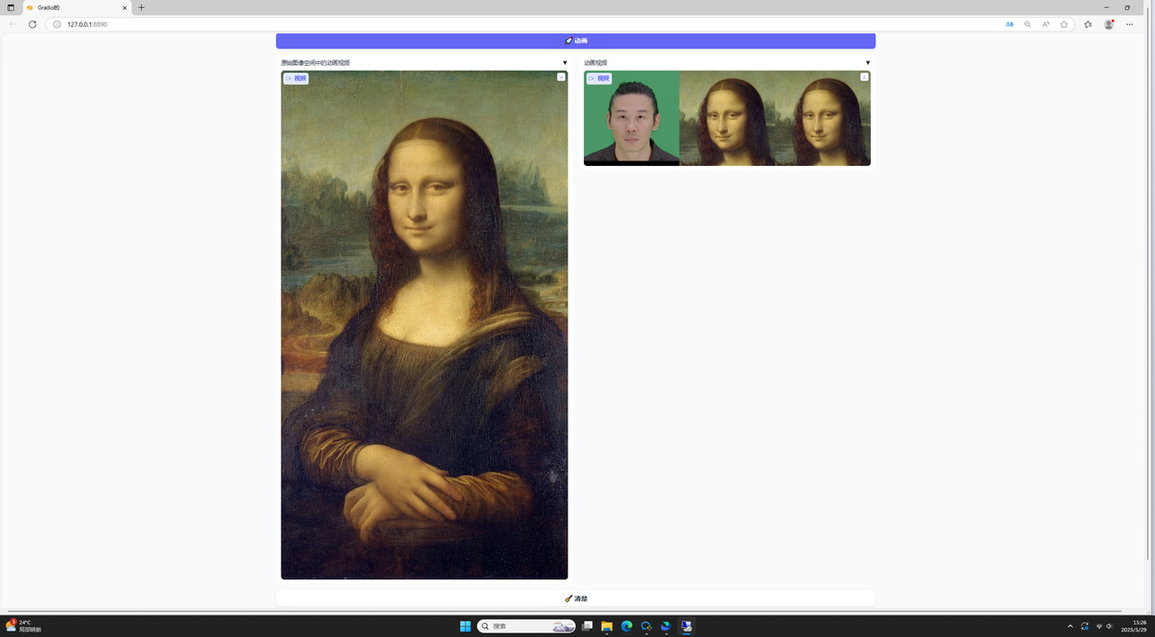This screenshot has height=637, width=1155.
Task: Select the Gradio tab
Action: (77, 7)
